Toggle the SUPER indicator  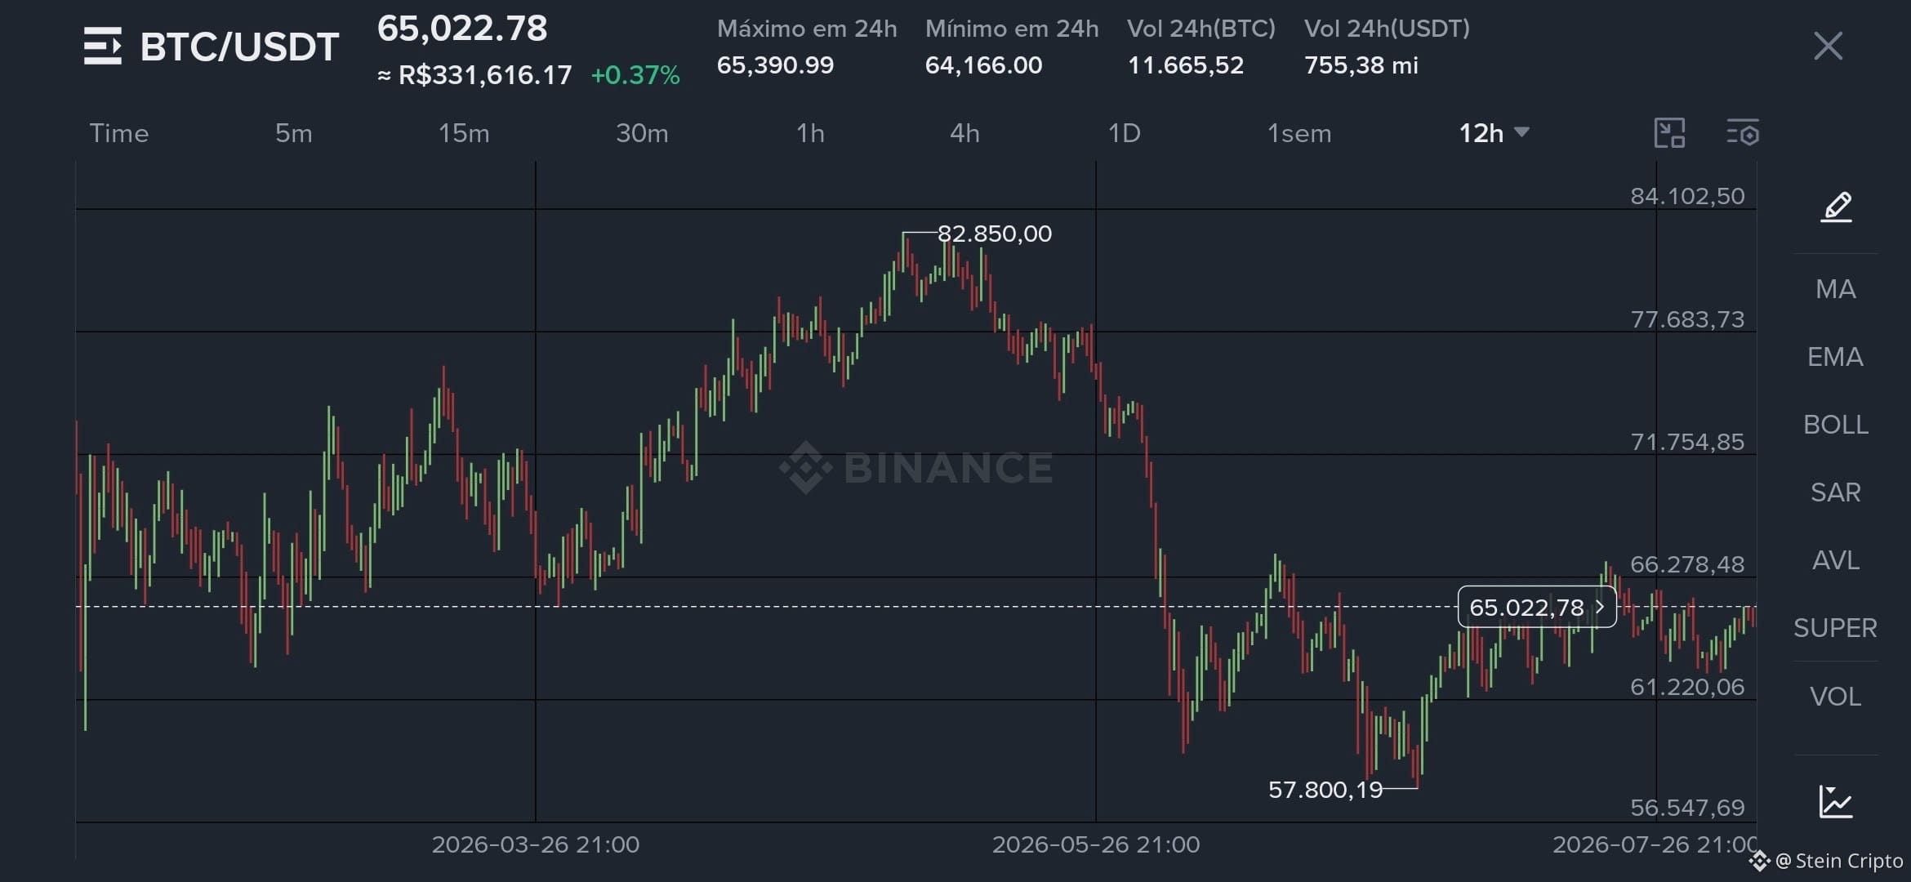1836,628
